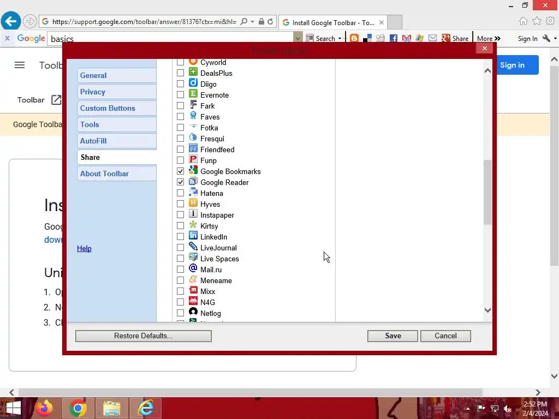The height and width of the screenshot is (419, 559).
Task: Switch to the Privacy tab
Action: tap(117, 92)
